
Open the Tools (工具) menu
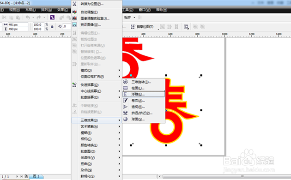pos(128,10)
